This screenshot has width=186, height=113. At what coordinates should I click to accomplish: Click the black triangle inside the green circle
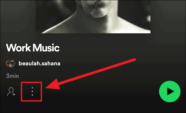[170, 92]
